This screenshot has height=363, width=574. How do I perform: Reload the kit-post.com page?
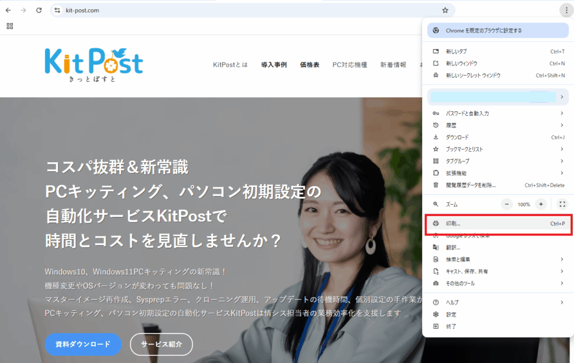coord(39,10)
